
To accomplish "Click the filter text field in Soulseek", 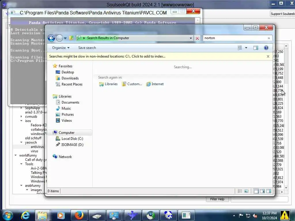I will click(x=260, y=199).
